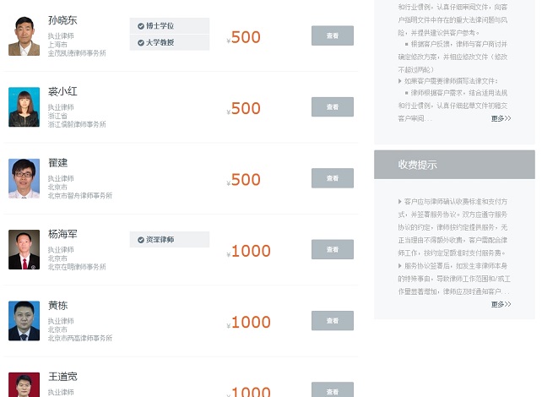This screenshot has height=397, width=542.
Task: Open the name link 杨海军
Action: pos(62,234)
